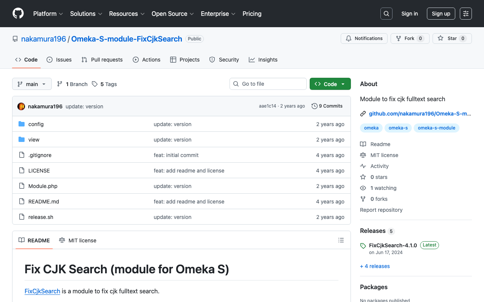Click the watch/eye icon showing 1 watching
The image size is (484, 302).
[363, 188]
